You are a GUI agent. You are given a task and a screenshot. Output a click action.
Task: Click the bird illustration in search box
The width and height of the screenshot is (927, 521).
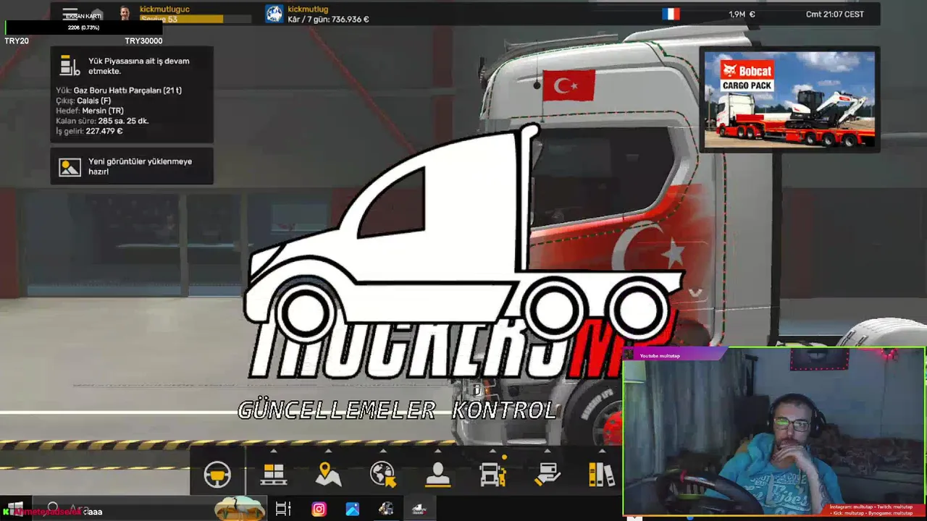[240, 508]
